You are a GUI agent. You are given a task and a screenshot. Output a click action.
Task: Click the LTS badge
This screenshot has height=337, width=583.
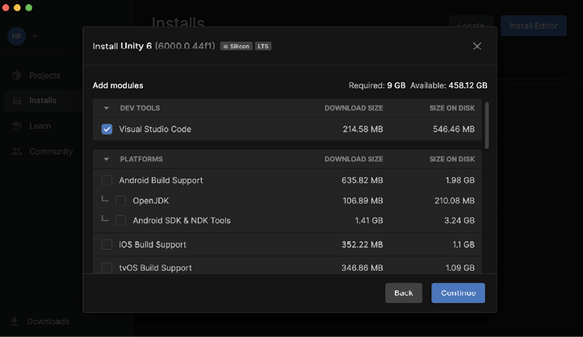263,46
